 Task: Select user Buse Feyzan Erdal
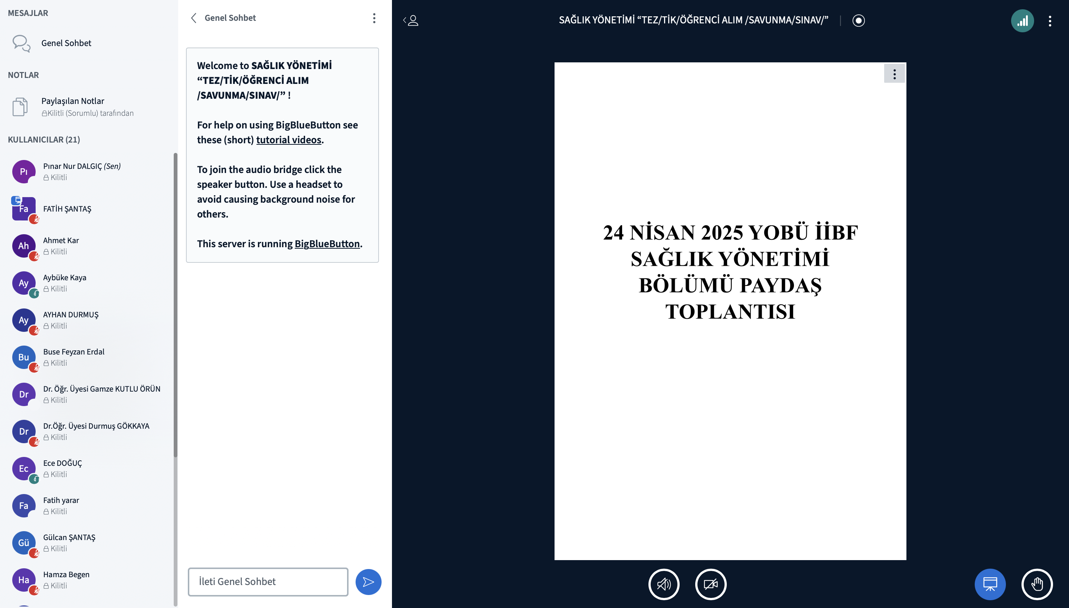click(x=89, y=357)
